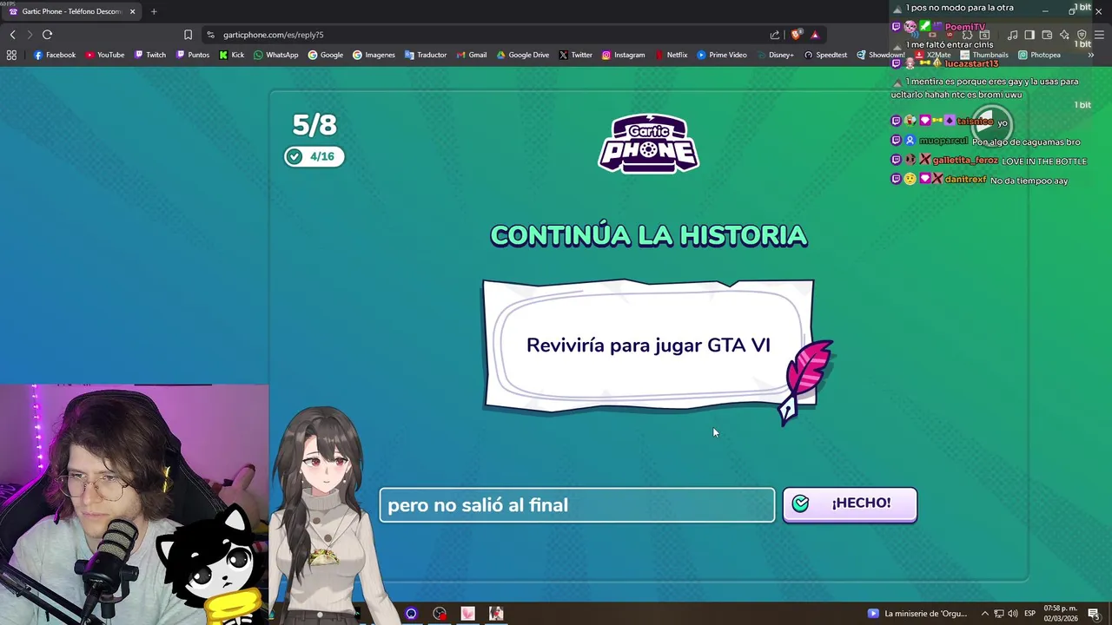Open Google bookmark

pos(326,55)
